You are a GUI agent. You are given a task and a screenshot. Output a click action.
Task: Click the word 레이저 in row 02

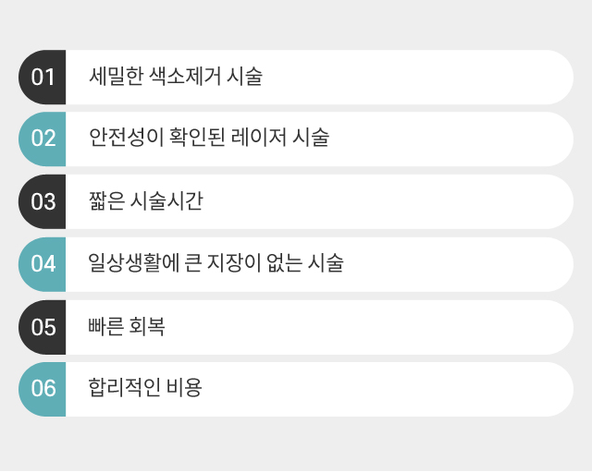259,138
